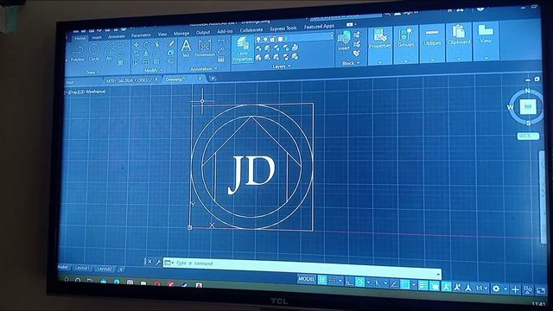The image size is (553, 311).
Task: Toggle drawing grid display in status bar
Action: (322, 280)
